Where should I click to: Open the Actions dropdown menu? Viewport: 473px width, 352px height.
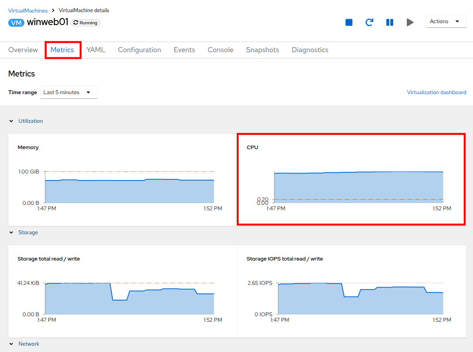point(446,22)
